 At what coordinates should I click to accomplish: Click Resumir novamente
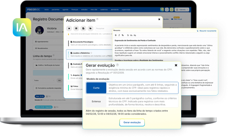tap(207, 31)
